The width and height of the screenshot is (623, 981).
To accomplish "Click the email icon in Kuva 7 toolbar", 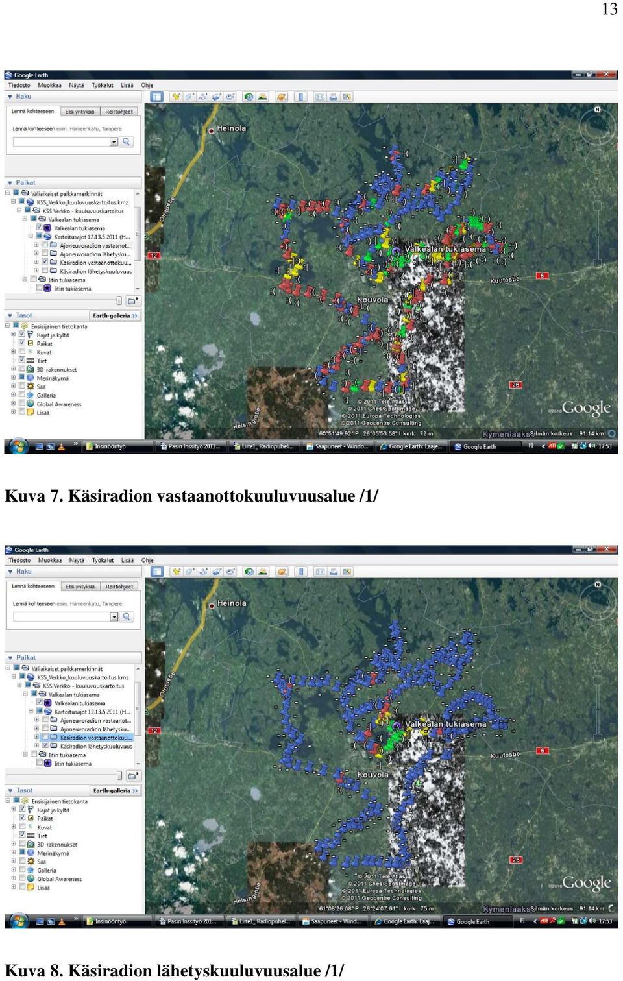I will (x=319, y=97).
